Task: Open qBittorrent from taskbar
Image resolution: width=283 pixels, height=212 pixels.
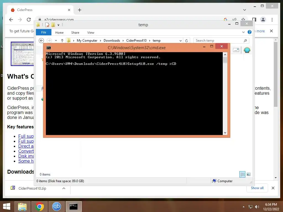Action: point(57,206)
